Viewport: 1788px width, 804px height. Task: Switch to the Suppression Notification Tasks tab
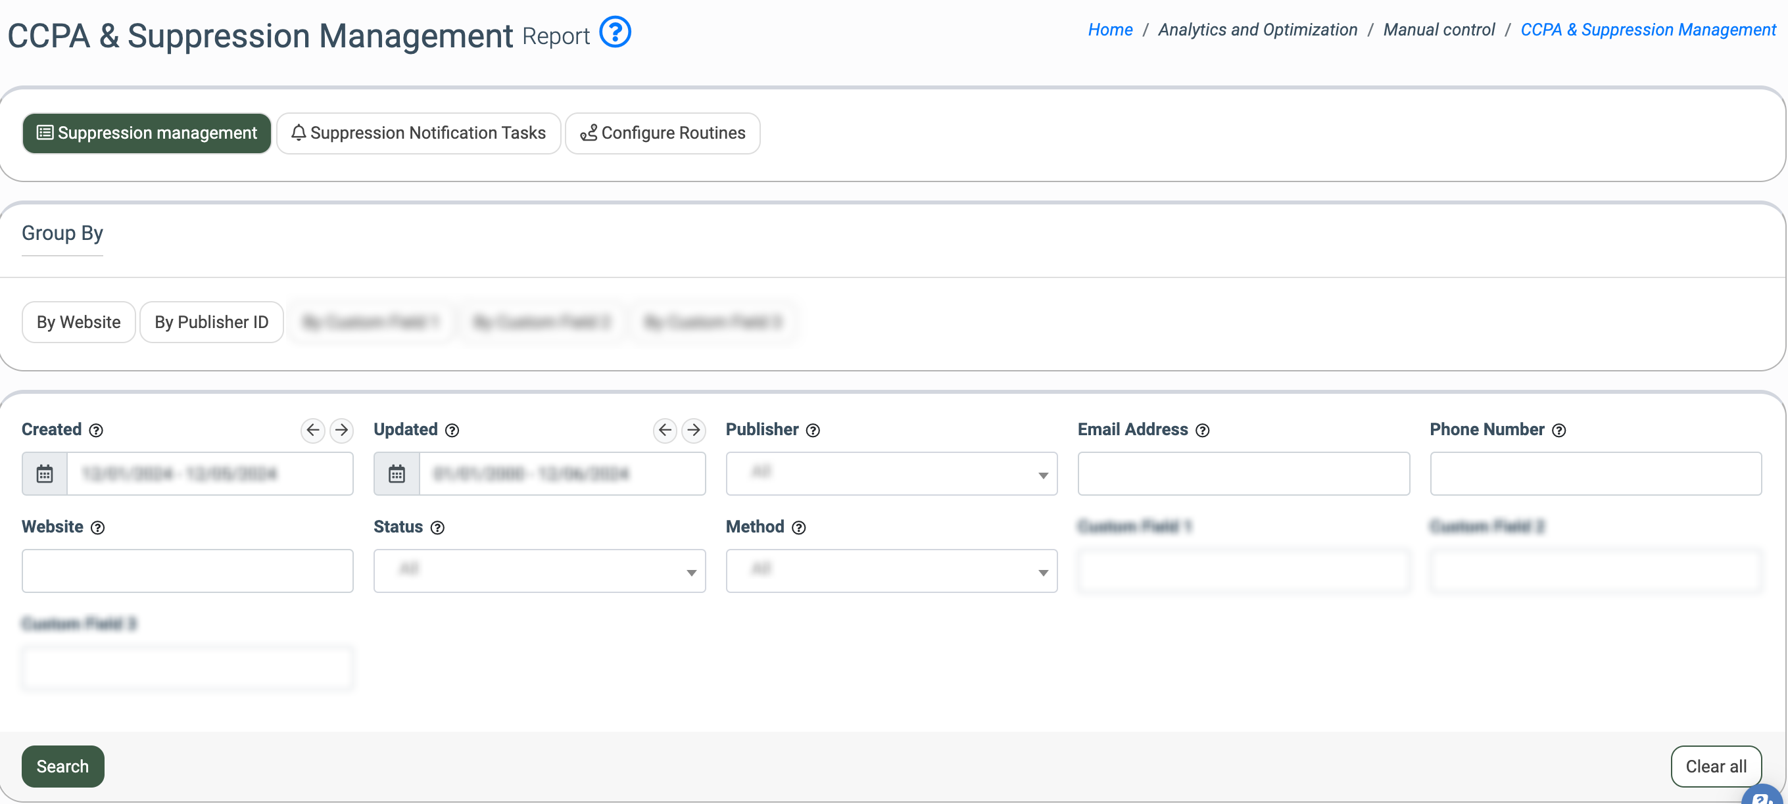click(x=418, y=133)
